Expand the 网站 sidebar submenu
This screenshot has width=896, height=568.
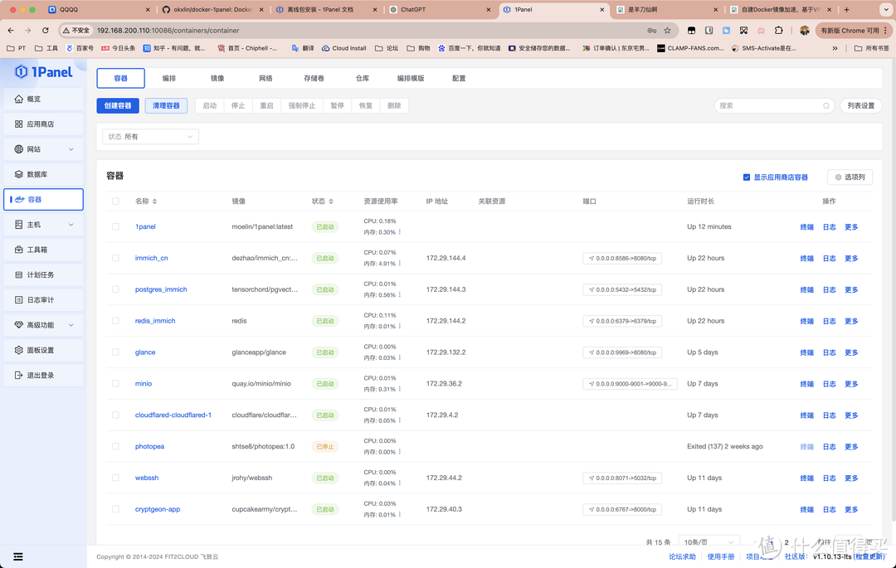tap(71, 150)
